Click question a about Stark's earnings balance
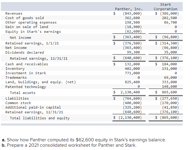This screenshot has width=192, height=150. point(84,140)
